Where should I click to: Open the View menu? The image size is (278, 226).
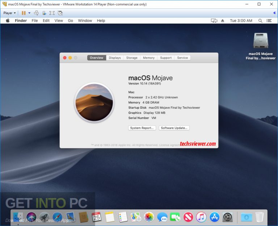59,21
